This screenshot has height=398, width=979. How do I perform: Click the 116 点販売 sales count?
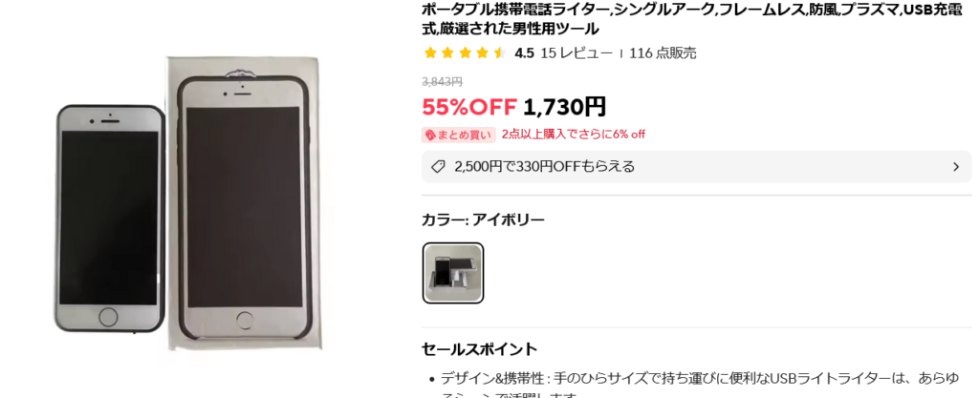663,52
